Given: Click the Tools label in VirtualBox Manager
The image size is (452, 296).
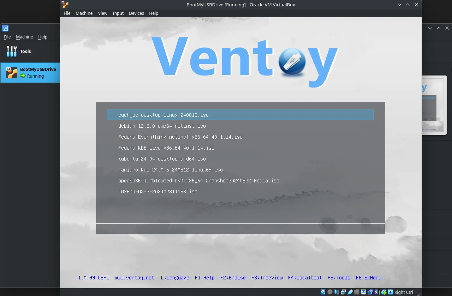Looking at the screenshot, I should 25,51.
